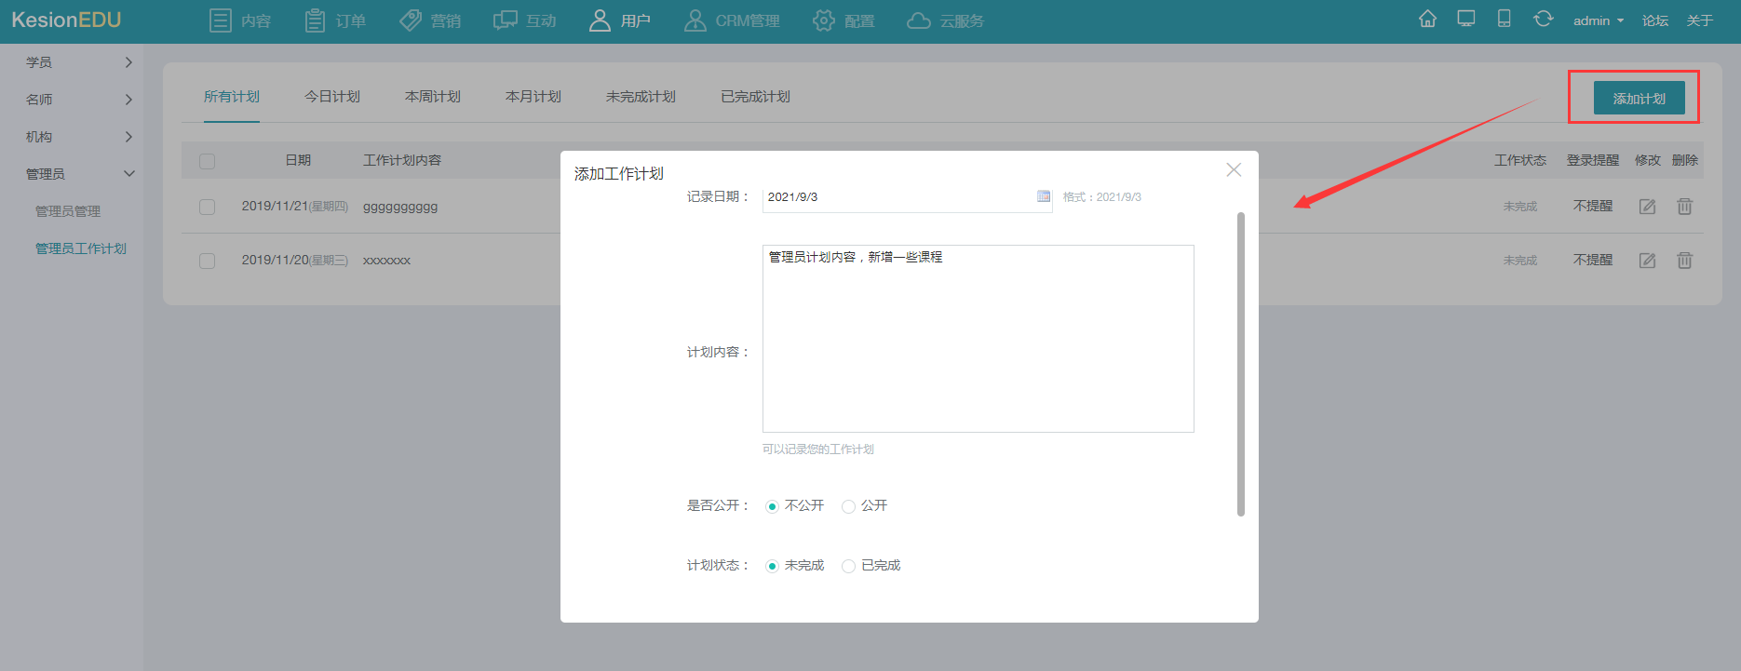1741x671 pixels.
Task: Focus the 记录日期 date field
Action: pyautogui.click(x=907, y=197)
